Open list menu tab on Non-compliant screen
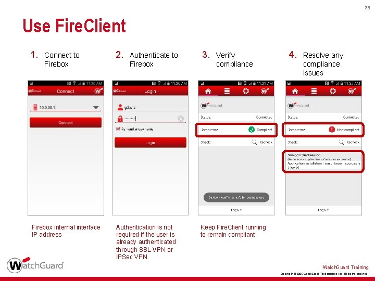The height and width of the screenshot is (281, 375). pos(314,91)
